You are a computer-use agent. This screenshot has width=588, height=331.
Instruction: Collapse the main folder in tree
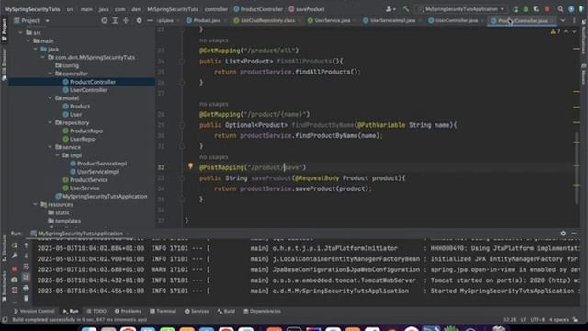[28, 40]
